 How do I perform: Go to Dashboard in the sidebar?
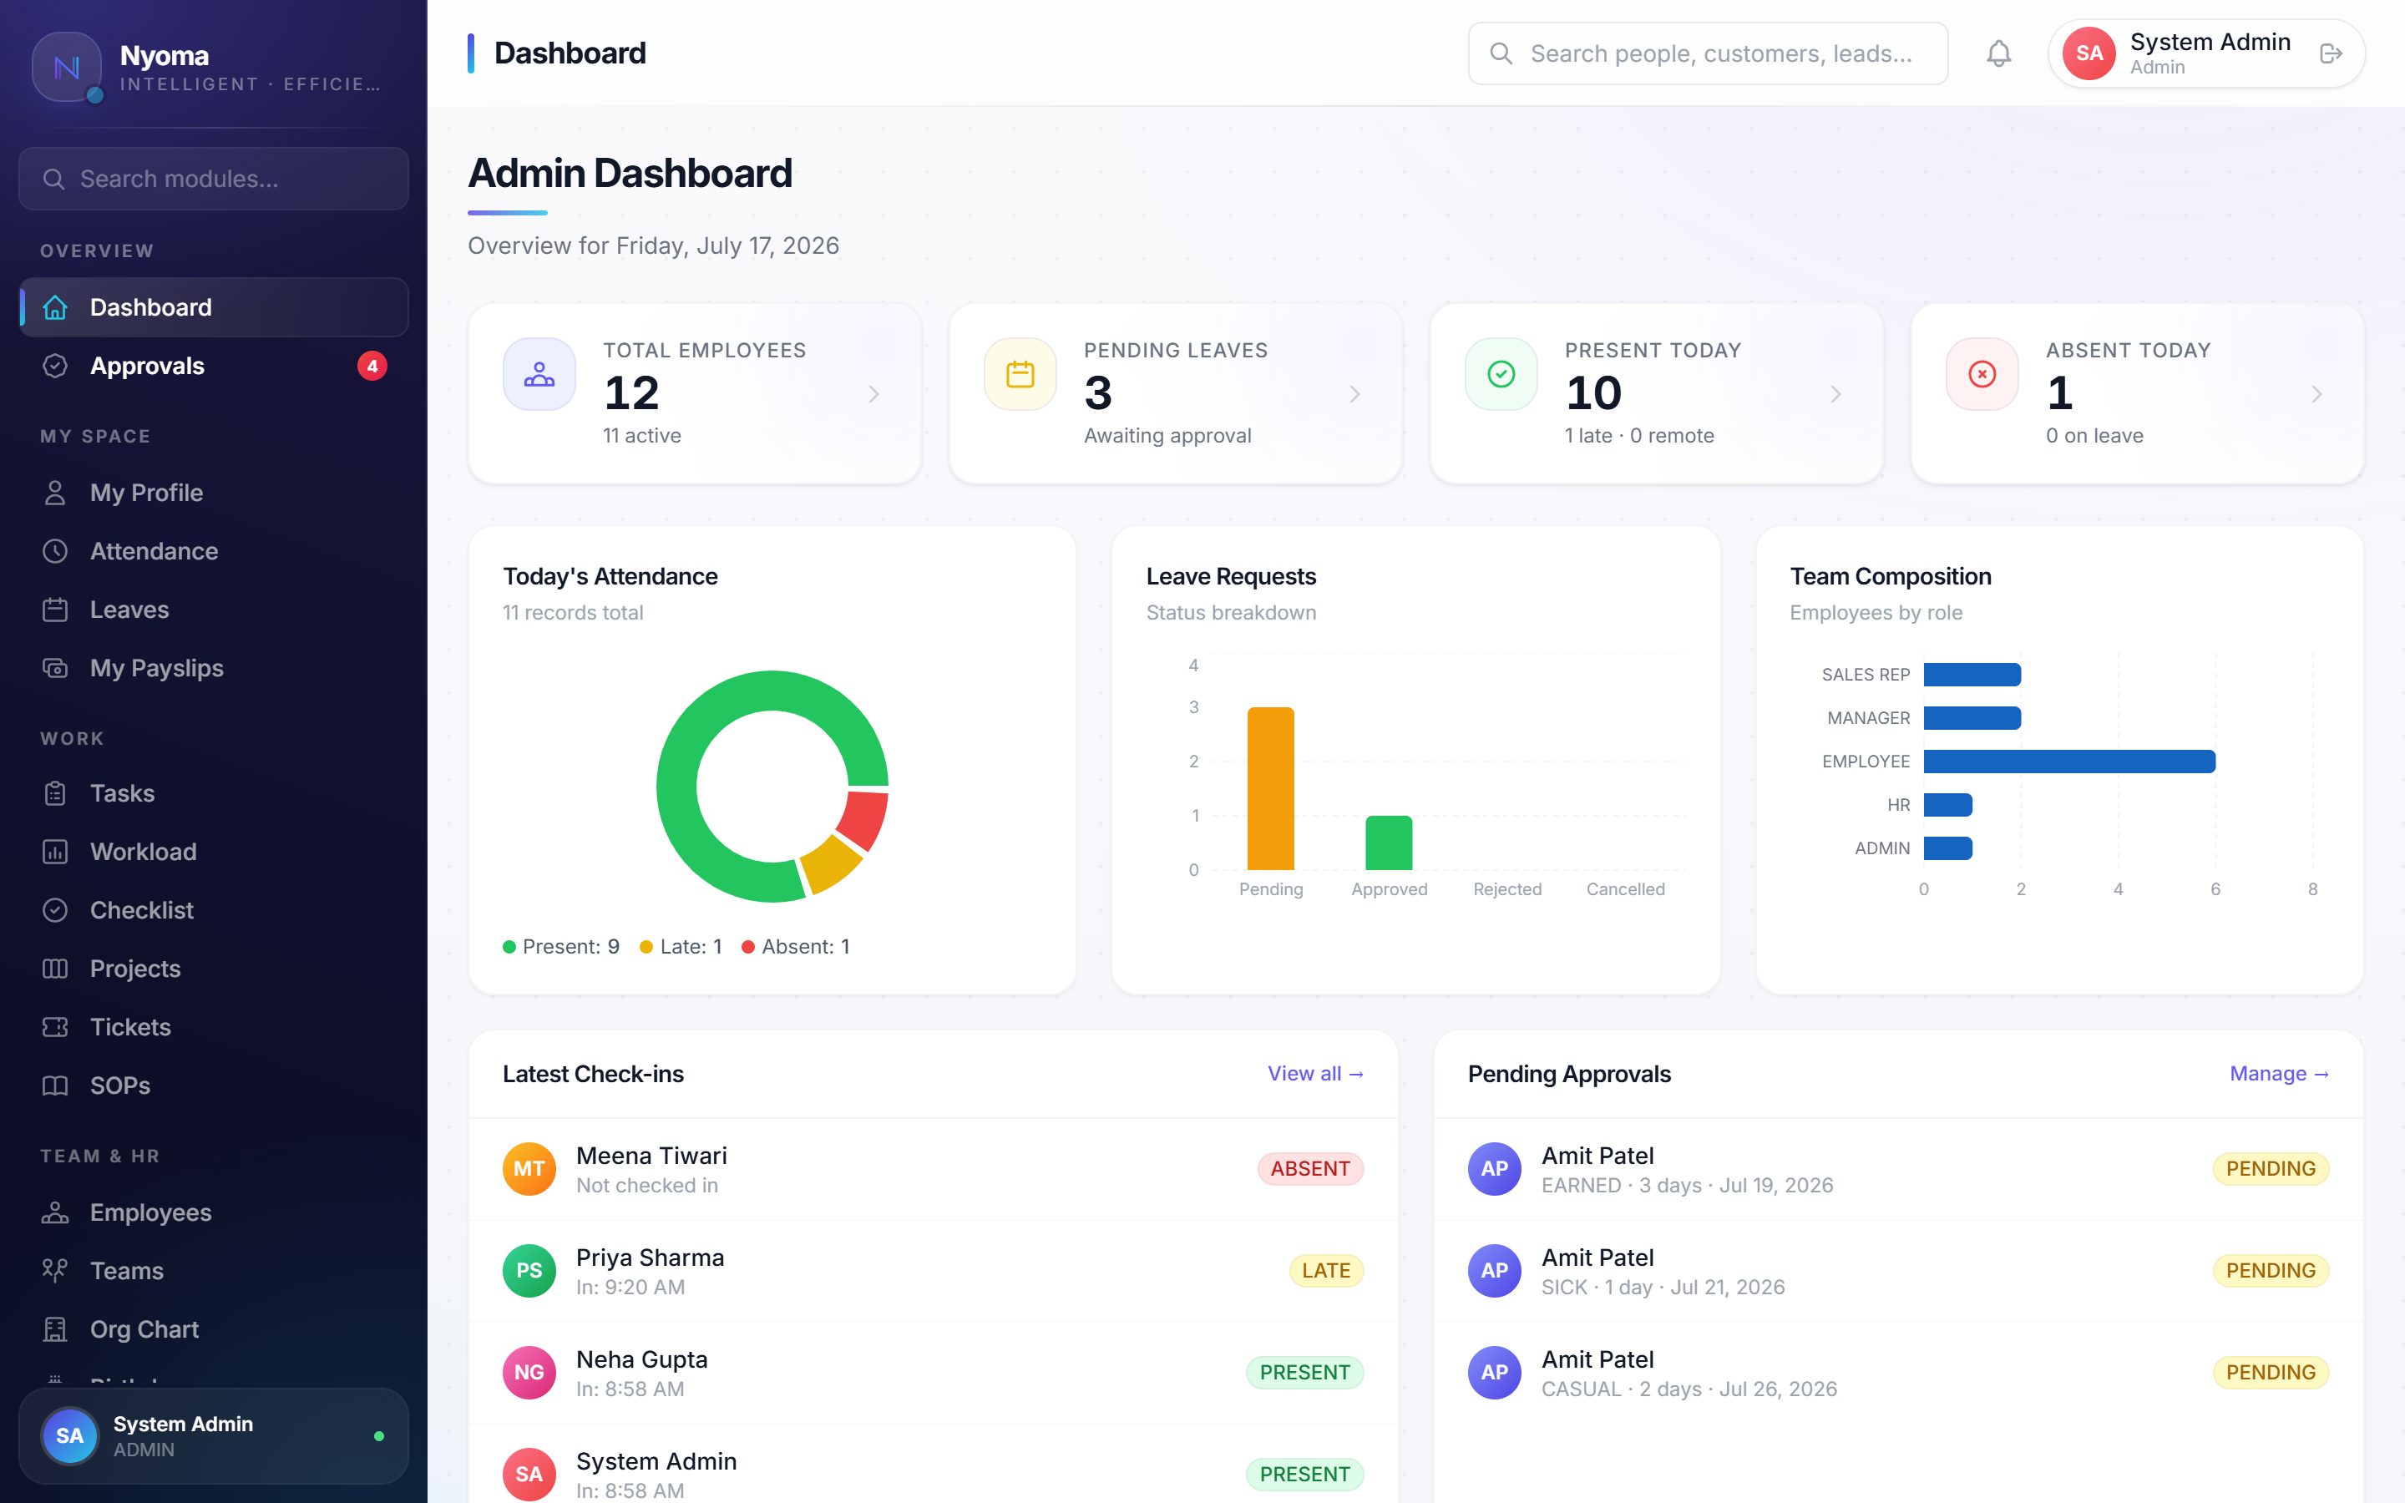coord(214,307)
